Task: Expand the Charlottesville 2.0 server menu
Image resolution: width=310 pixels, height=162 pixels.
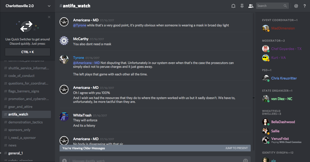Action: point(49,6)
